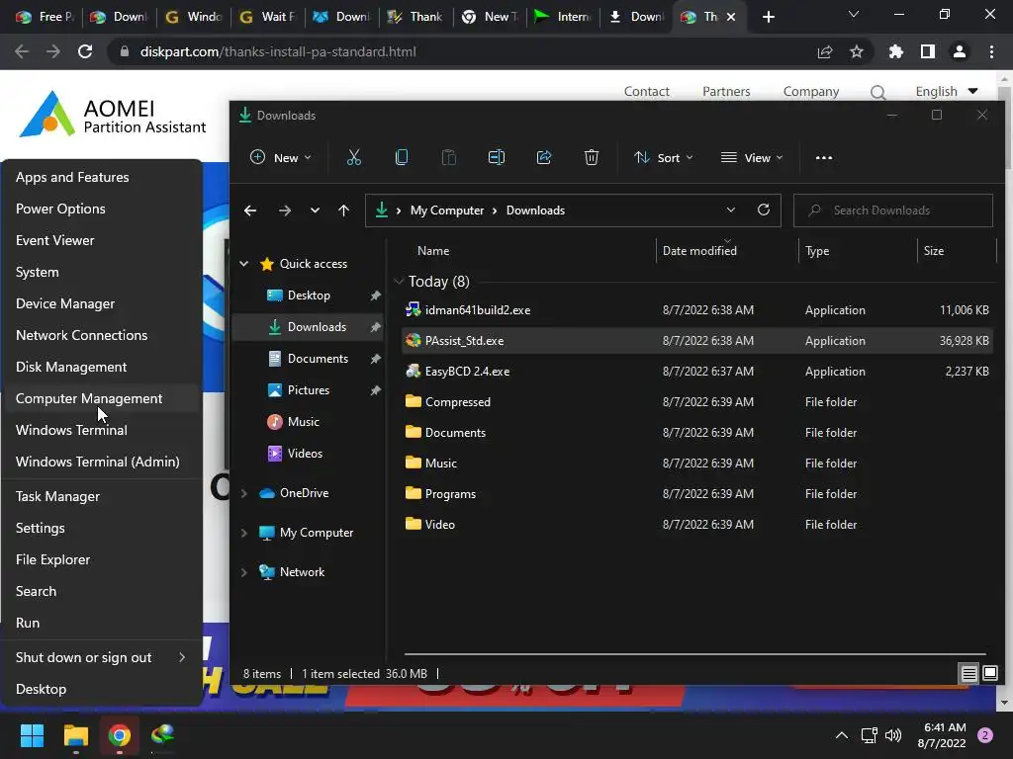Show hidden tray icons chevron
The height and width of the screenshot is (759, 1013).
[x=842, y=735]
